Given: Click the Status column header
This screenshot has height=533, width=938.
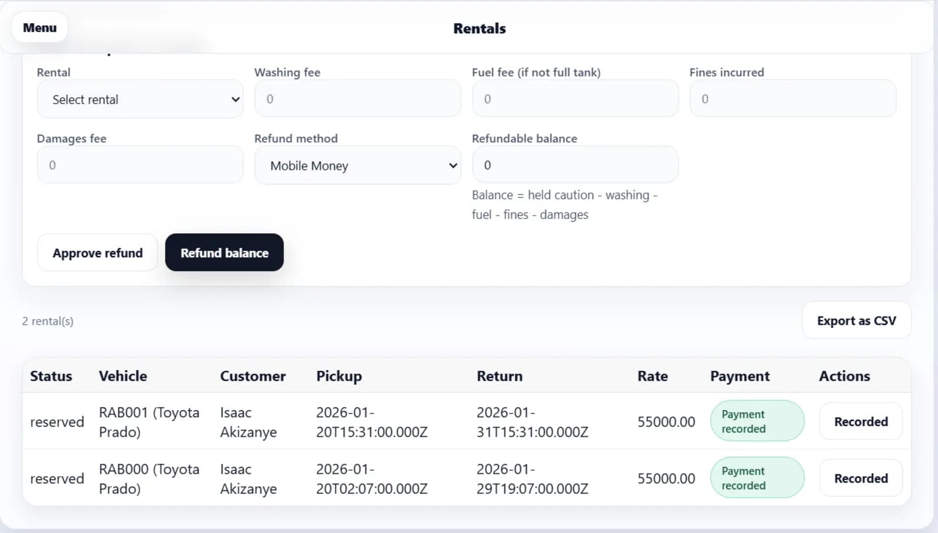Looking at the screenshot, I should [51, 376].
